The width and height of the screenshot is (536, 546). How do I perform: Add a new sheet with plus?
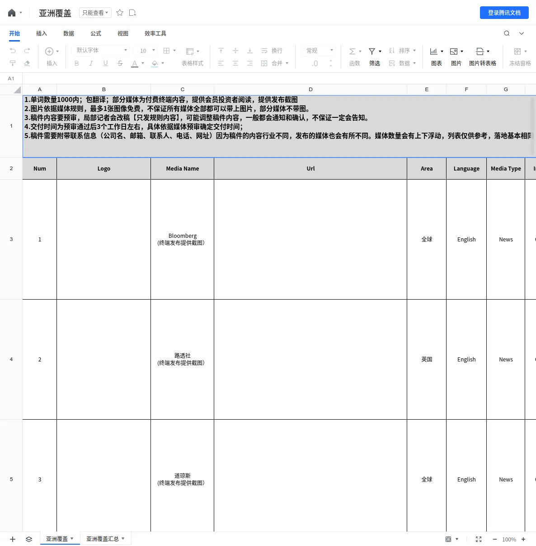(x=13, y=539)
